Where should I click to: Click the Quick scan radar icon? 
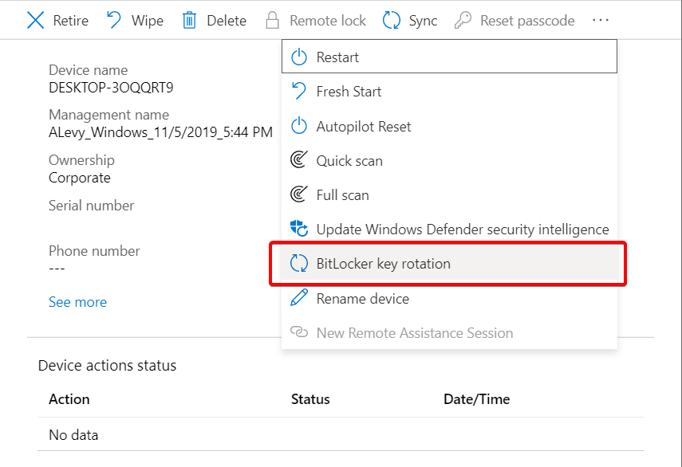[x=299, y=160]
